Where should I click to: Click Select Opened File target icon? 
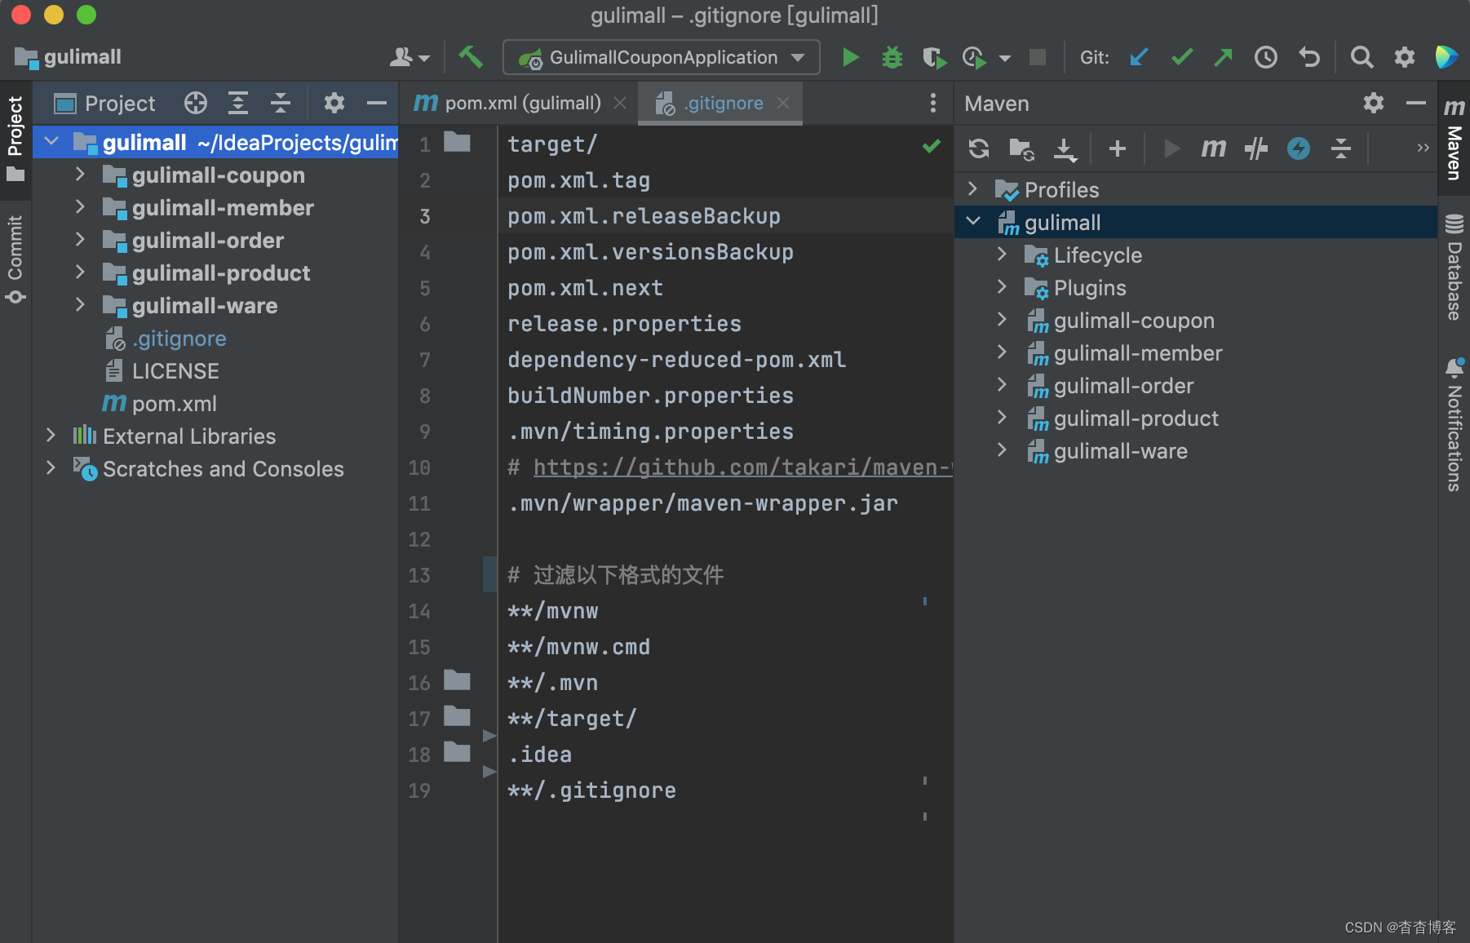pos(196,103)
